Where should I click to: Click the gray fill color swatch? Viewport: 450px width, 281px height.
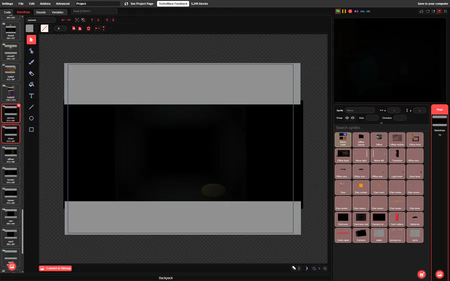(x=29, y=28)
